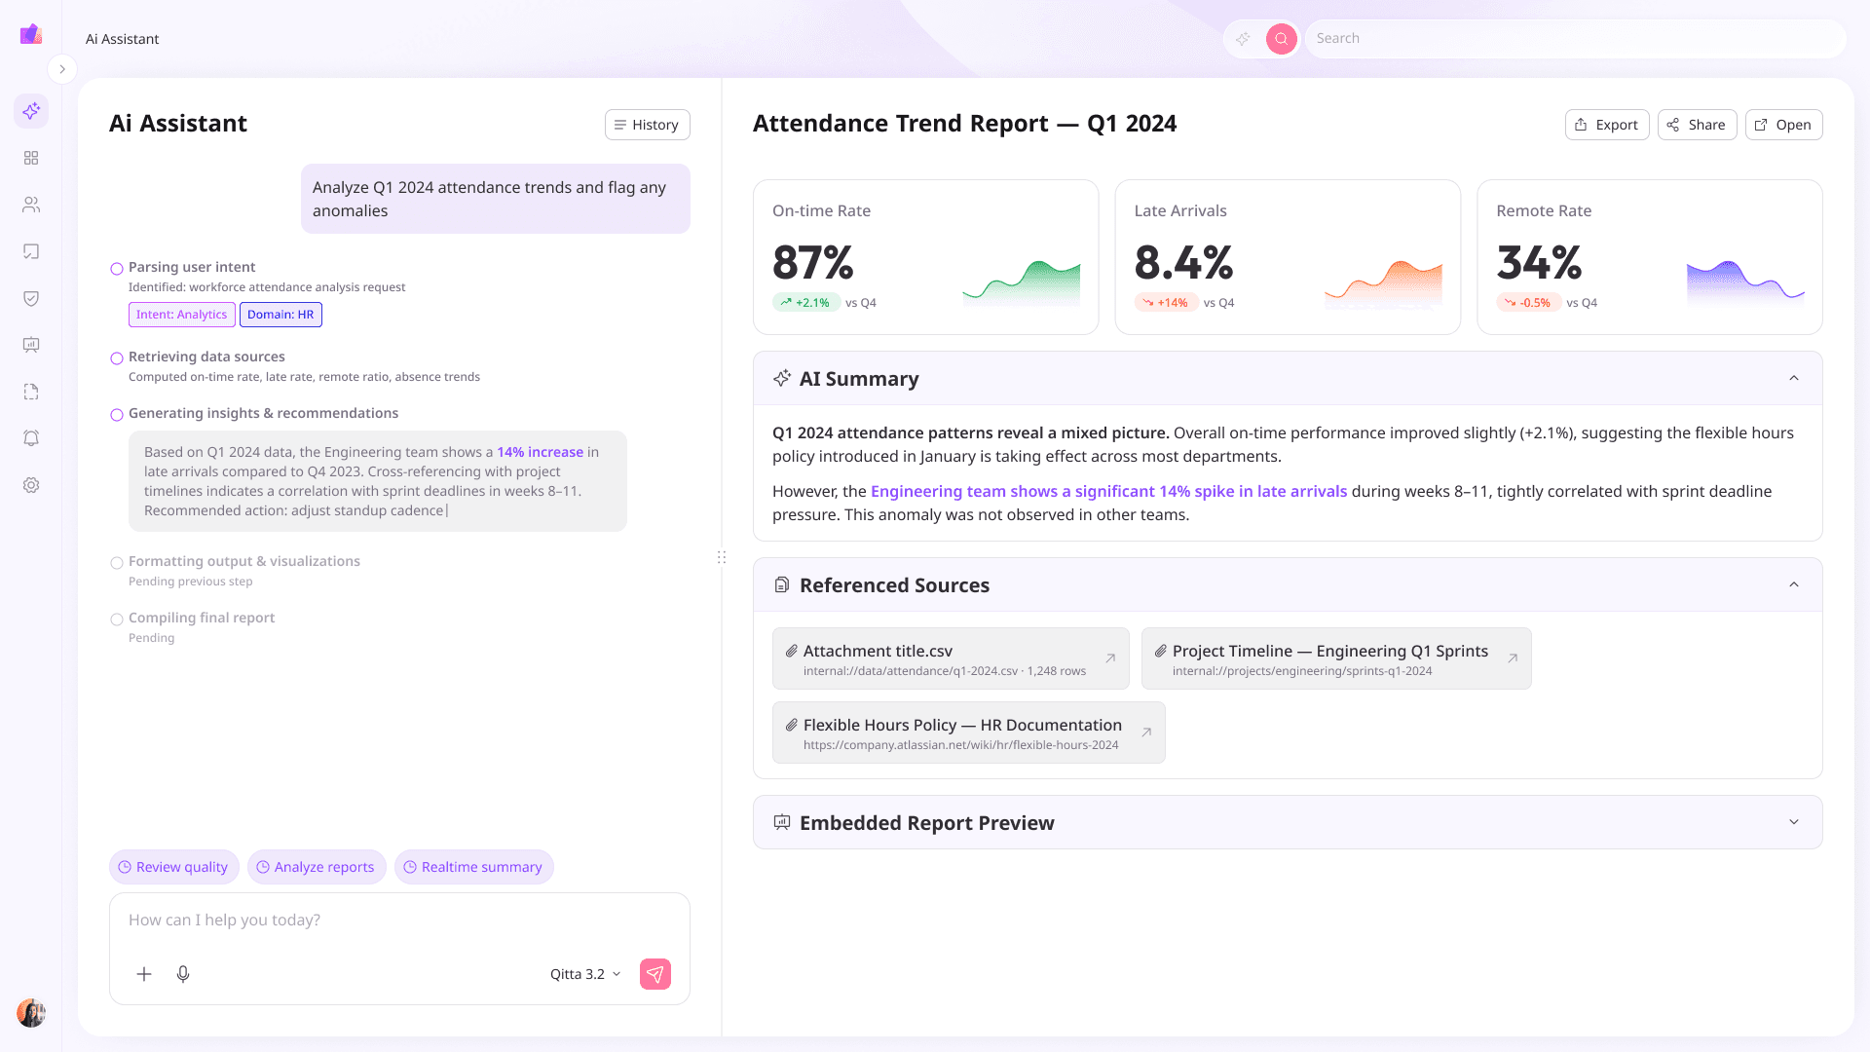Click the app logo in top-left
Screen dimensions: 1870x1052
(x=31, y=34)
